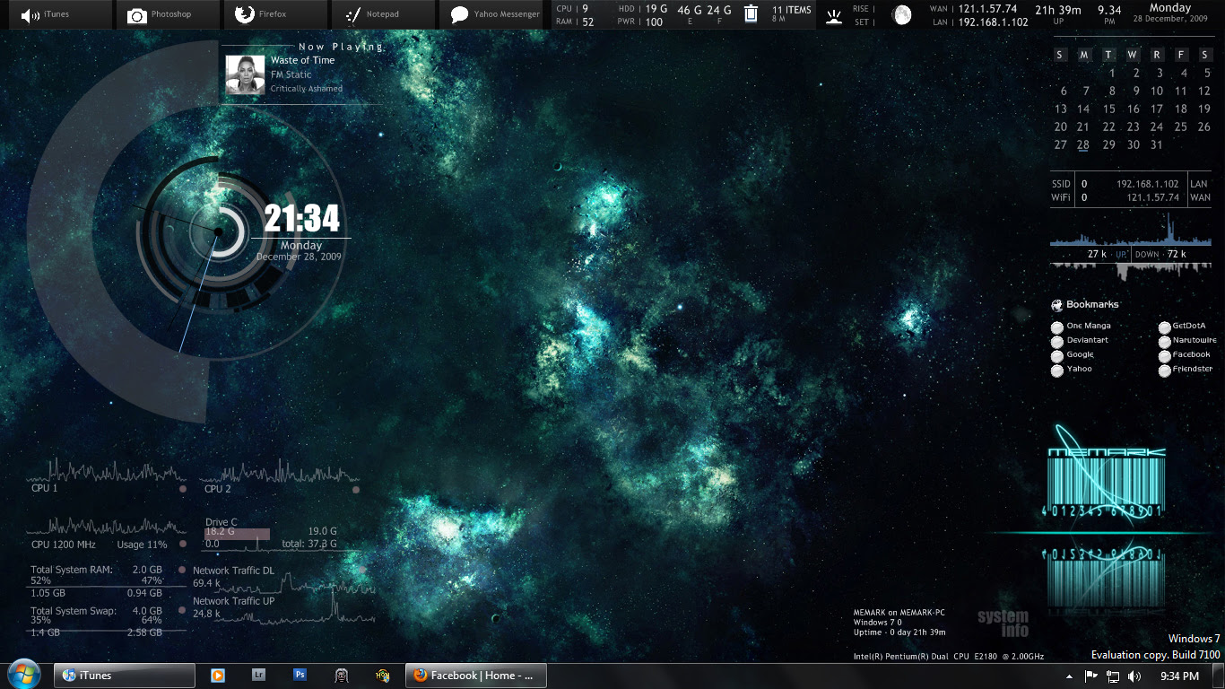Click the CPU 2 usage graph

(x=279, y=472)
